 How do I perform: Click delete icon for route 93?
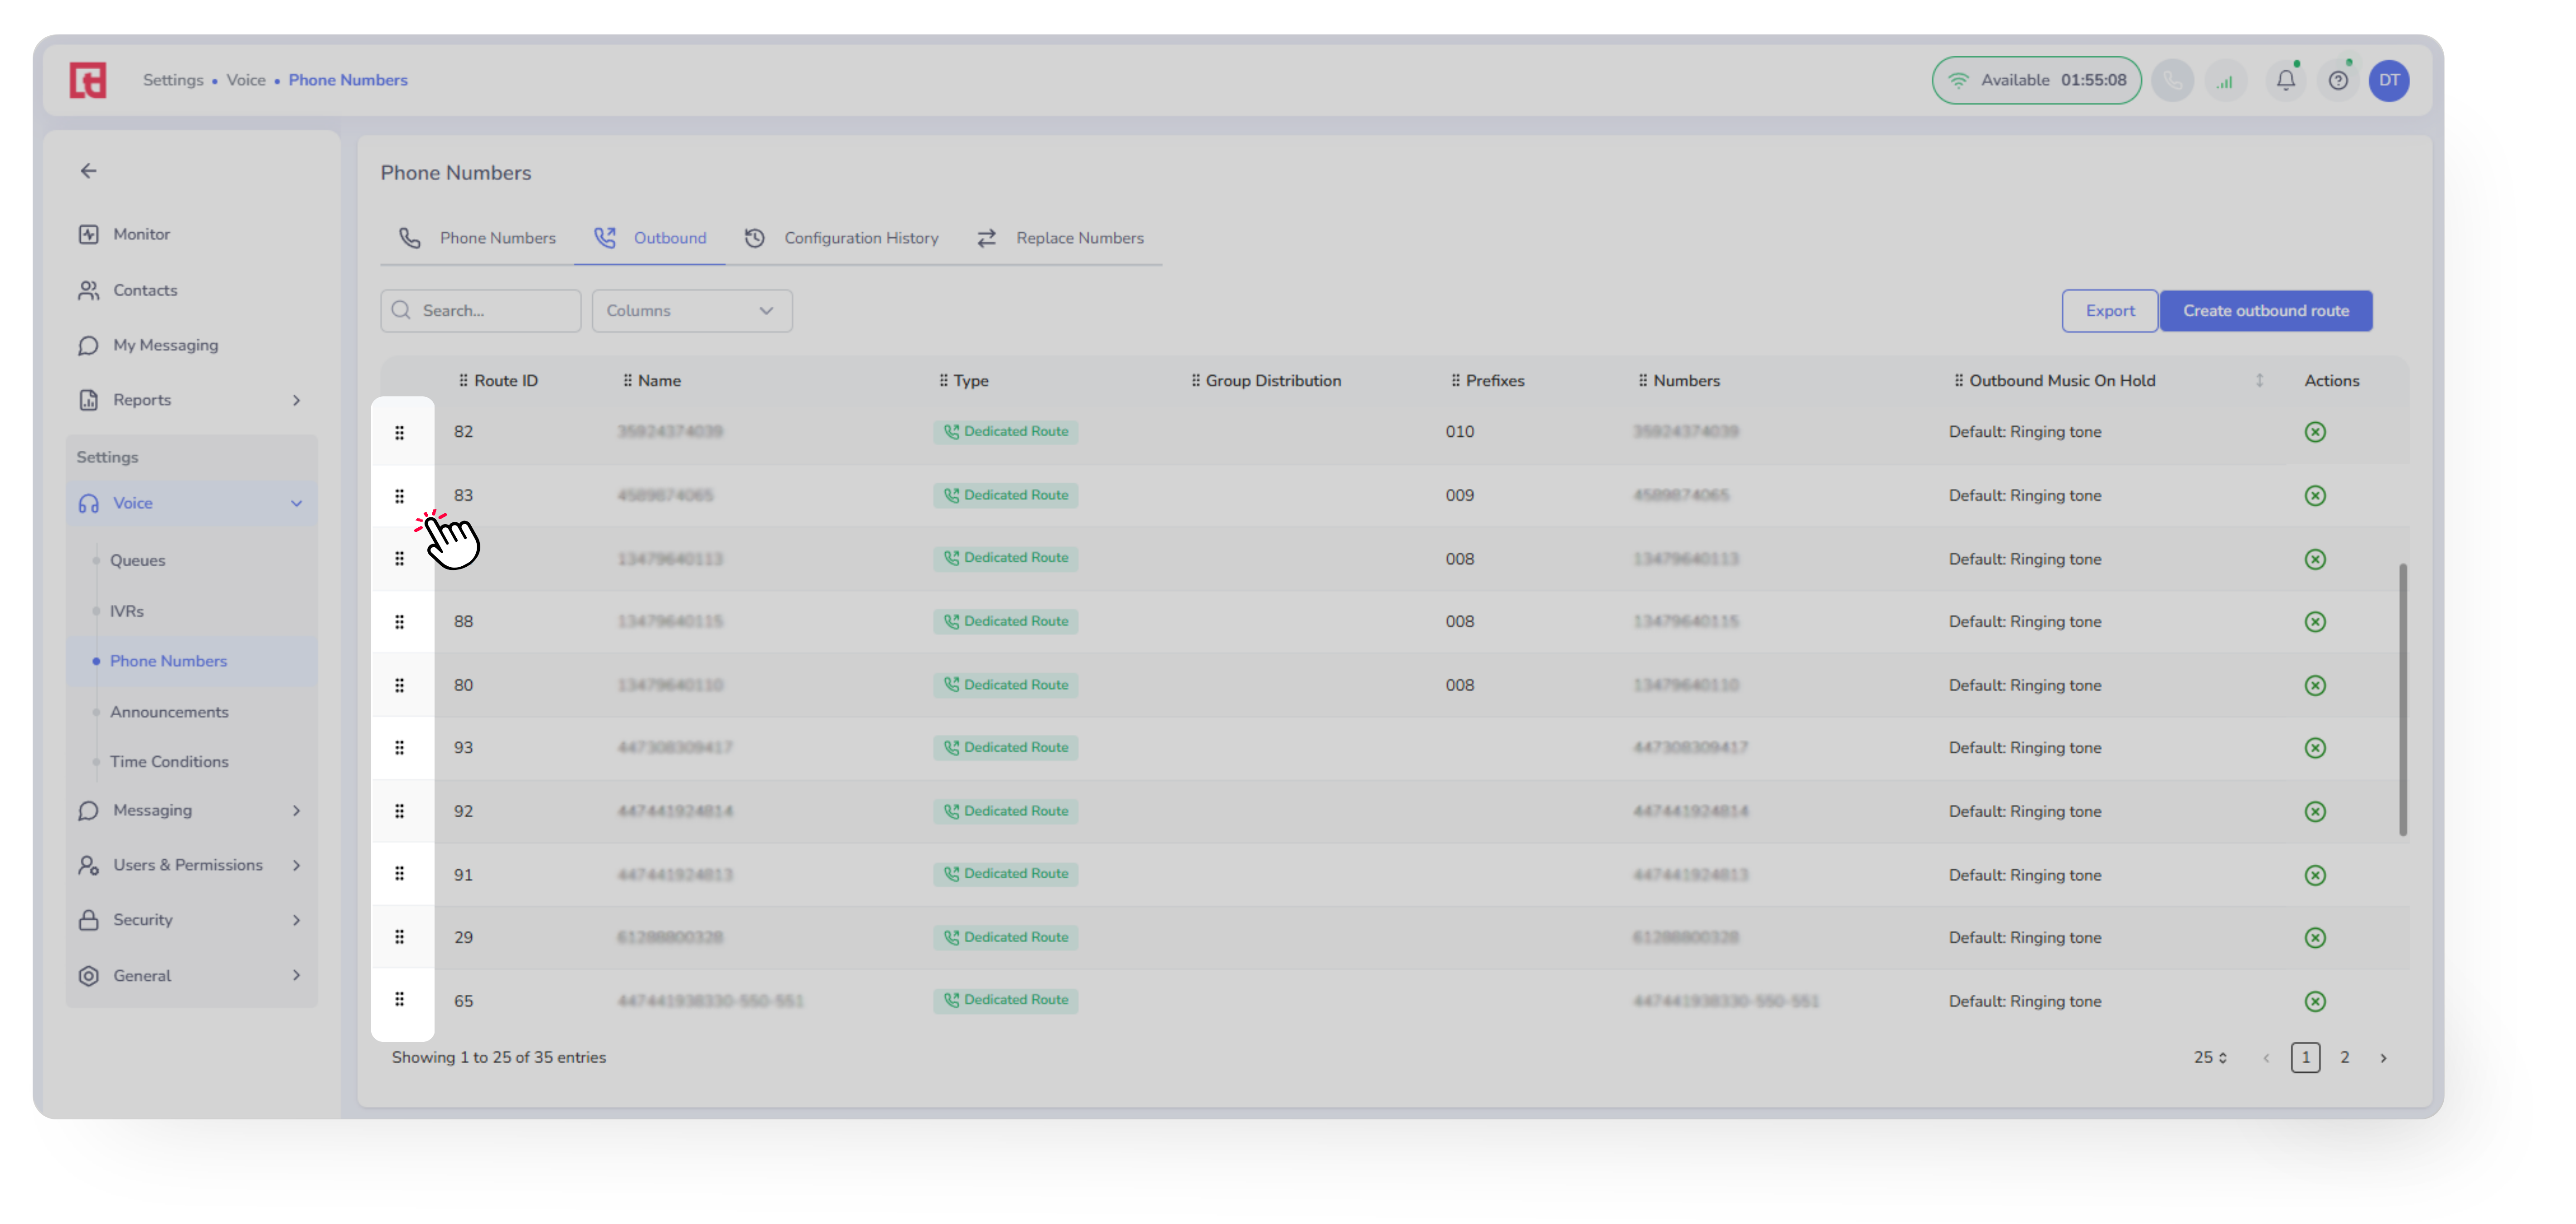(x=2314, y=748)
